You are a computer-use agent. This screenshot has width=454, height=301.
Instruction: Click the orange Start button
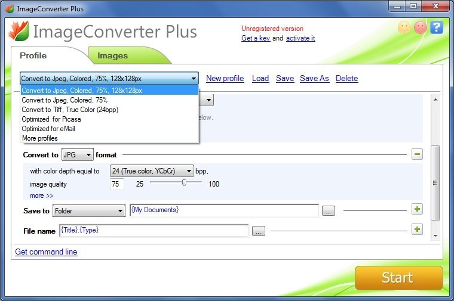[398, 278]
